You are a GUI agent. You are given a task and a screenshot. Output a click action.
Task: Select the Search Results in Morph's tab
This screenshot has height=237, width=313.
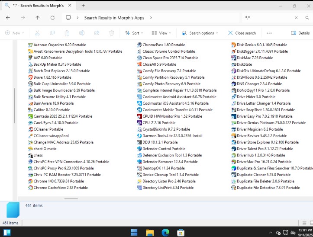(38, 6)
